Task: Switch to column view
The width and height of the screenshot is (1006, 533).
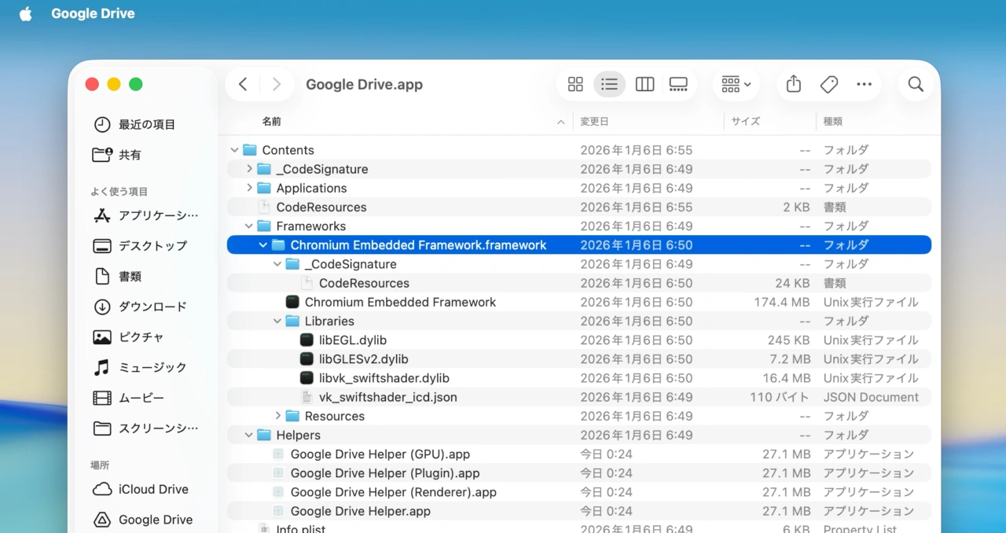Action: pos(644,84)
